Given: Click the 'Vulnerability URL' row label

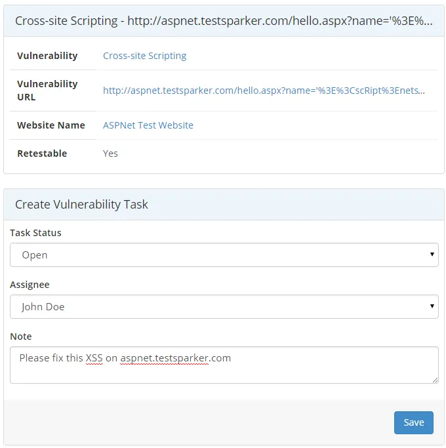Looking at the screenshot, I should click(47, 91).
